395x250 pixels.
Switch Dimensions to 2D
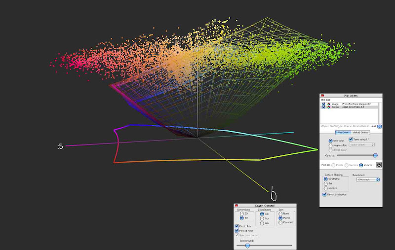coord(241,214)
